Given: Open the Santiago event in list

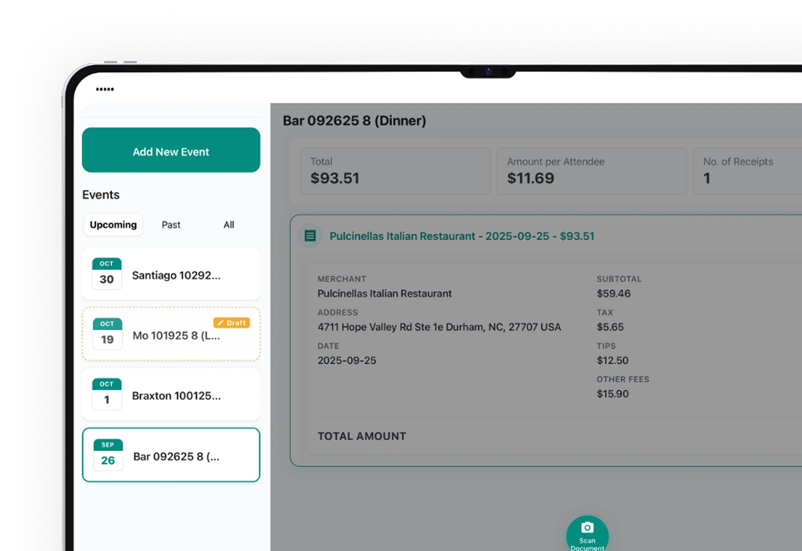Looking at the screenshot, I should click(176, 275).
